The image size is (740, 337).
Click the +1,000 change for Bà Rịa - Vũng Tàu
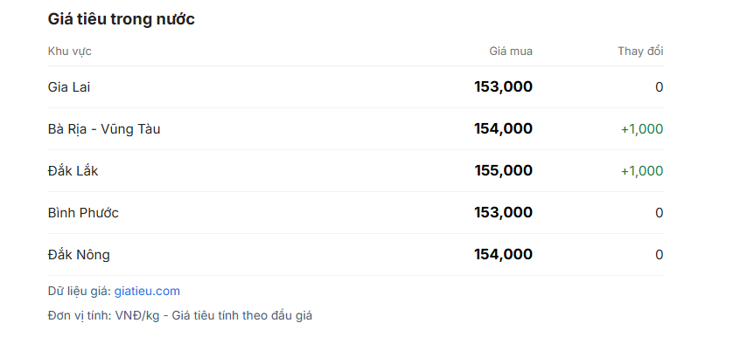pos(642,129)
